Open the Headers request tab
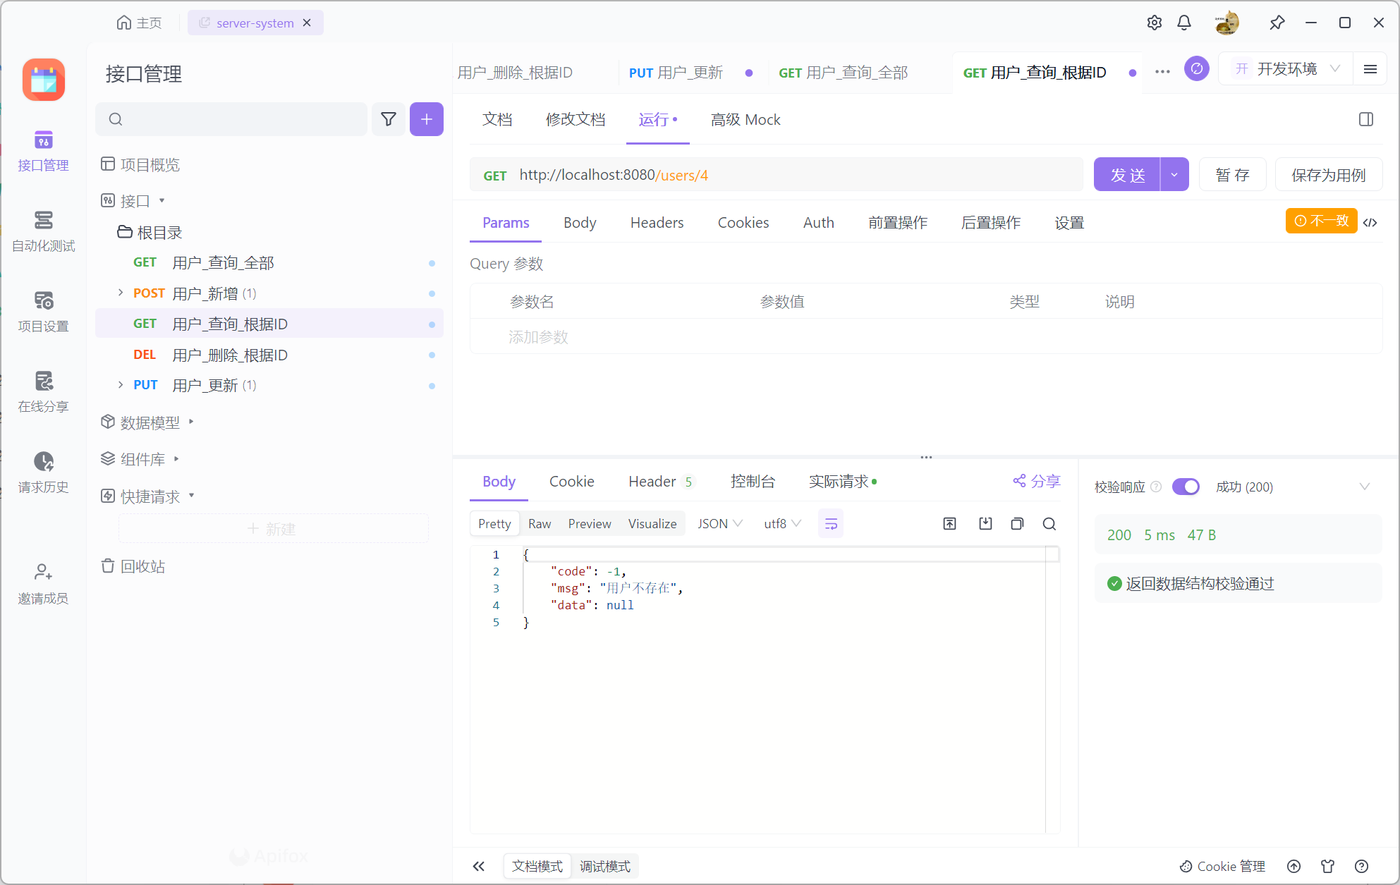The width and height of the screenshot is (1400, 885). pyautogui.click(x=657, y=223)
